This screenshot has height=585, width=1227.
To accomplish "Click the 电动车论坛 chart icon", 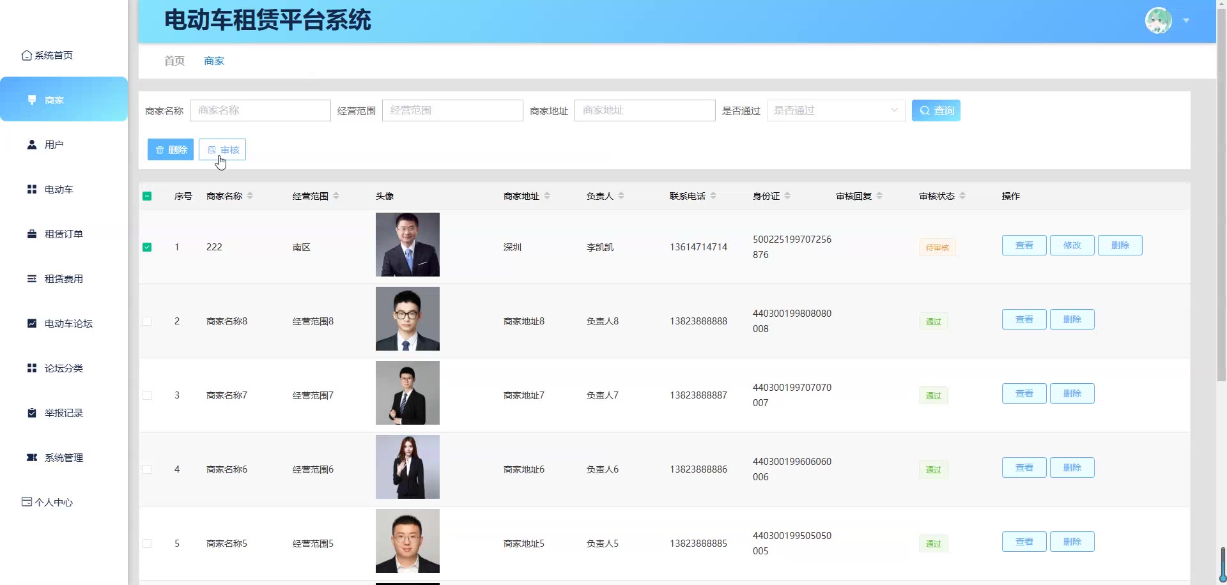I will point(32,324).
